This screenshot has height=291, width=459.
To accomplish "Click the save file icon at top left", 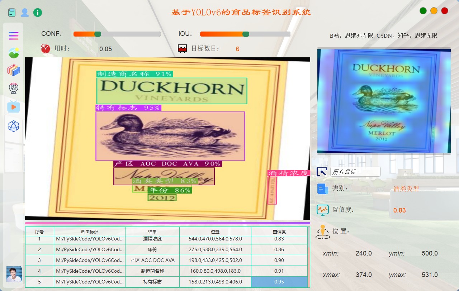I will (x=12, y=13).
